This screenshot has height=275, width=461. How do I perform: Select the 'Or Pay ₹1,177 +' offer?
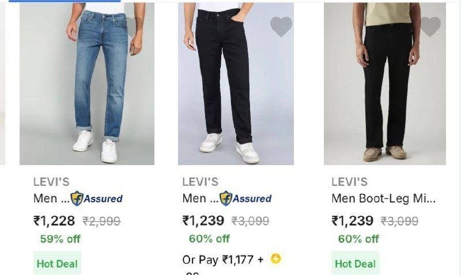(x=223, y=259)
